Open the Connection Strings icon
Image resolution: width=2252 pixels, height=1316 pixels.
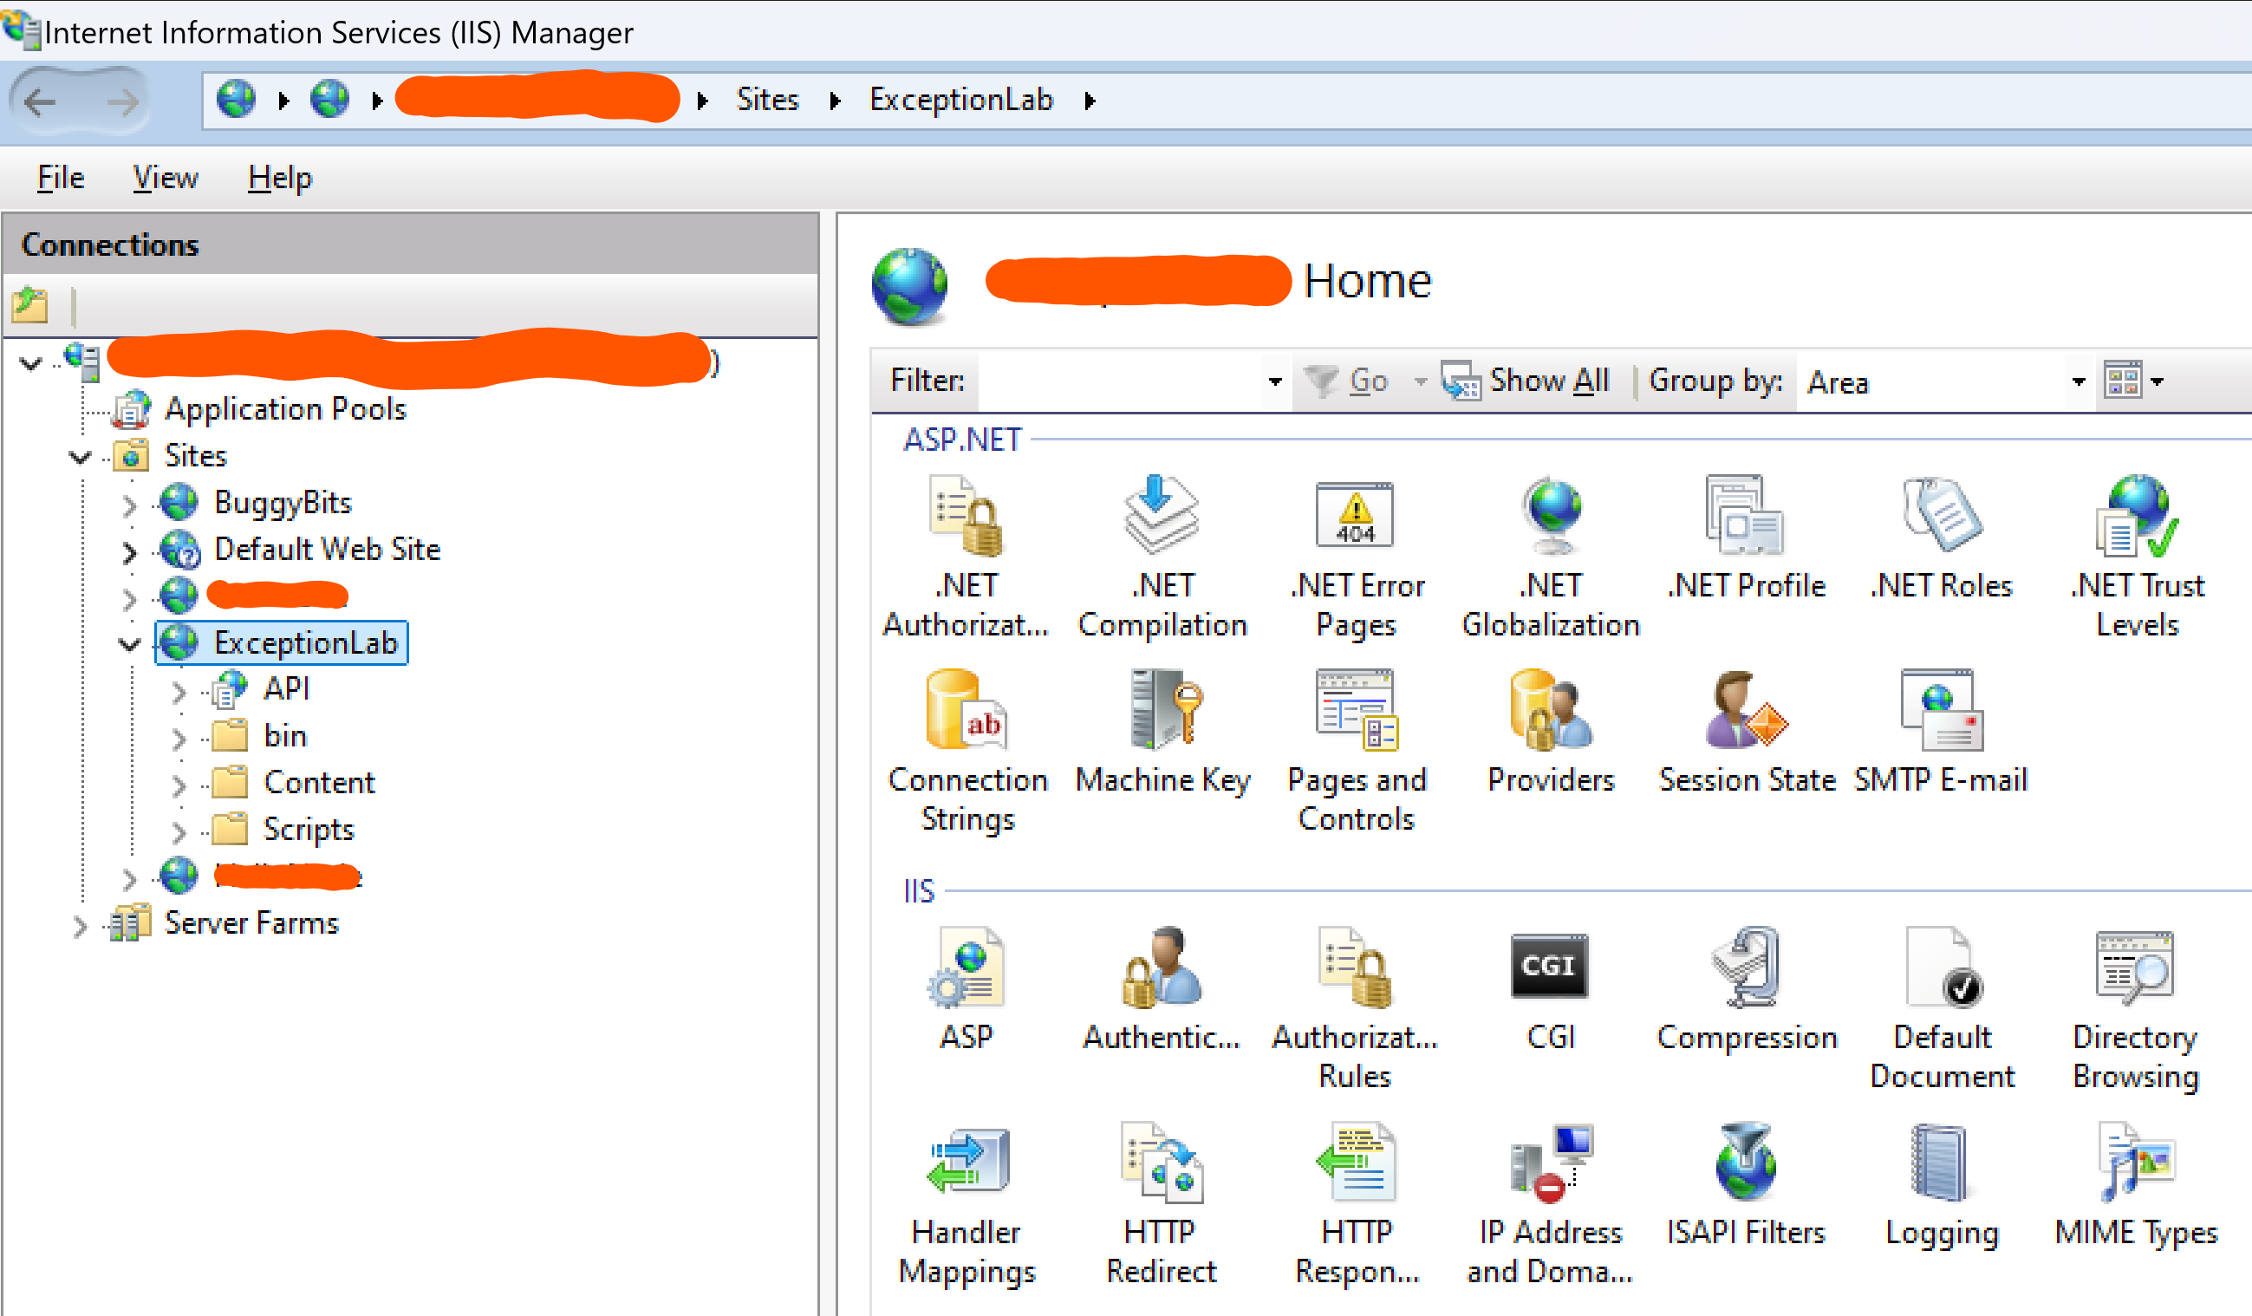pos(967,711)
